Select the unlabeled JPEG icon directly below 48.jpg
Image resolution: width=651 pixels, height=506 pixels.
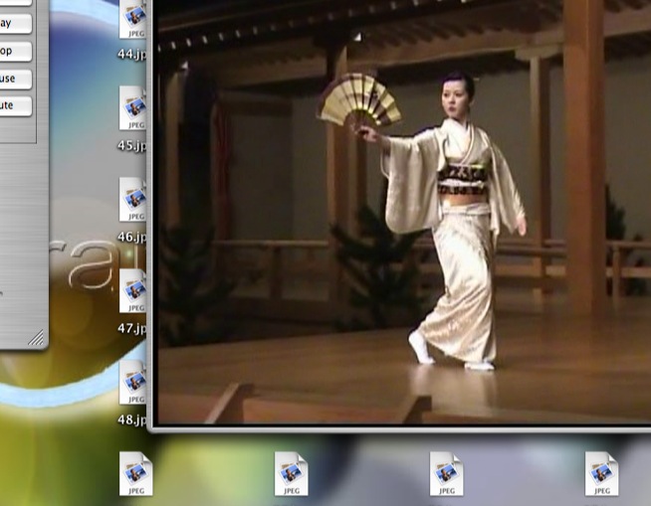tap(135, 473)
